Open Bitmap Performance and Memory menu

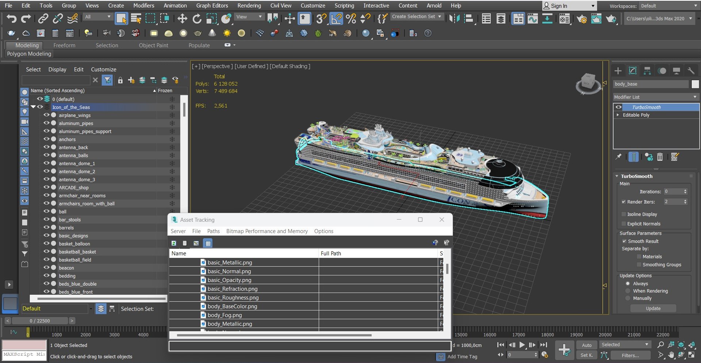(267, 231)
